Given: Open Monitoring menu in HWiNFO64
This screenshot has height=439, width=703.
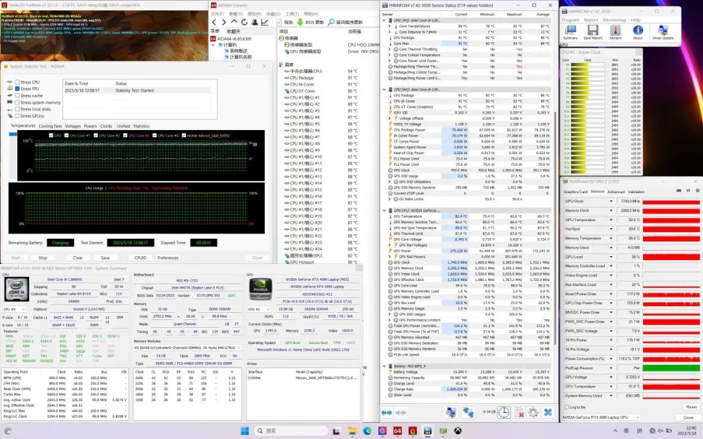Looking at the screenshot, I should coord(614,20).
